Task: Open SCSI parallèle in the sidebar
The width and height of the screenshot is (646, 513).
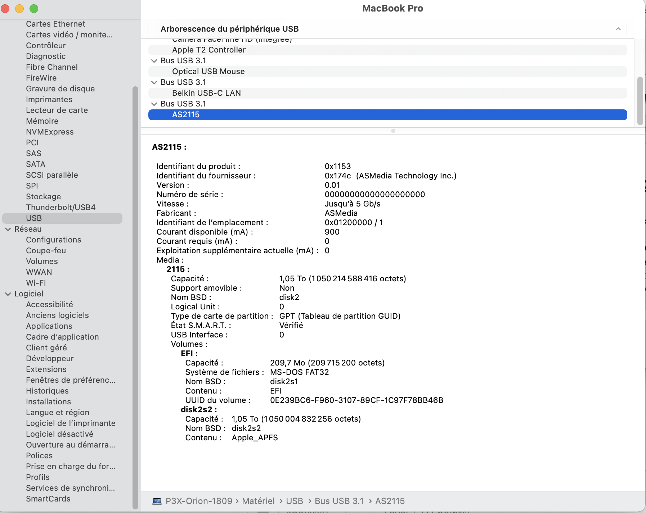Action: [x=52, y=175]
